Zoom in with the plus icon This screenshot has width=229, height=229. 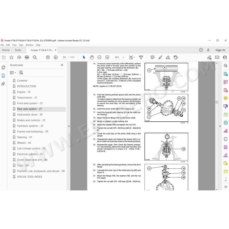tap(107, 57)
